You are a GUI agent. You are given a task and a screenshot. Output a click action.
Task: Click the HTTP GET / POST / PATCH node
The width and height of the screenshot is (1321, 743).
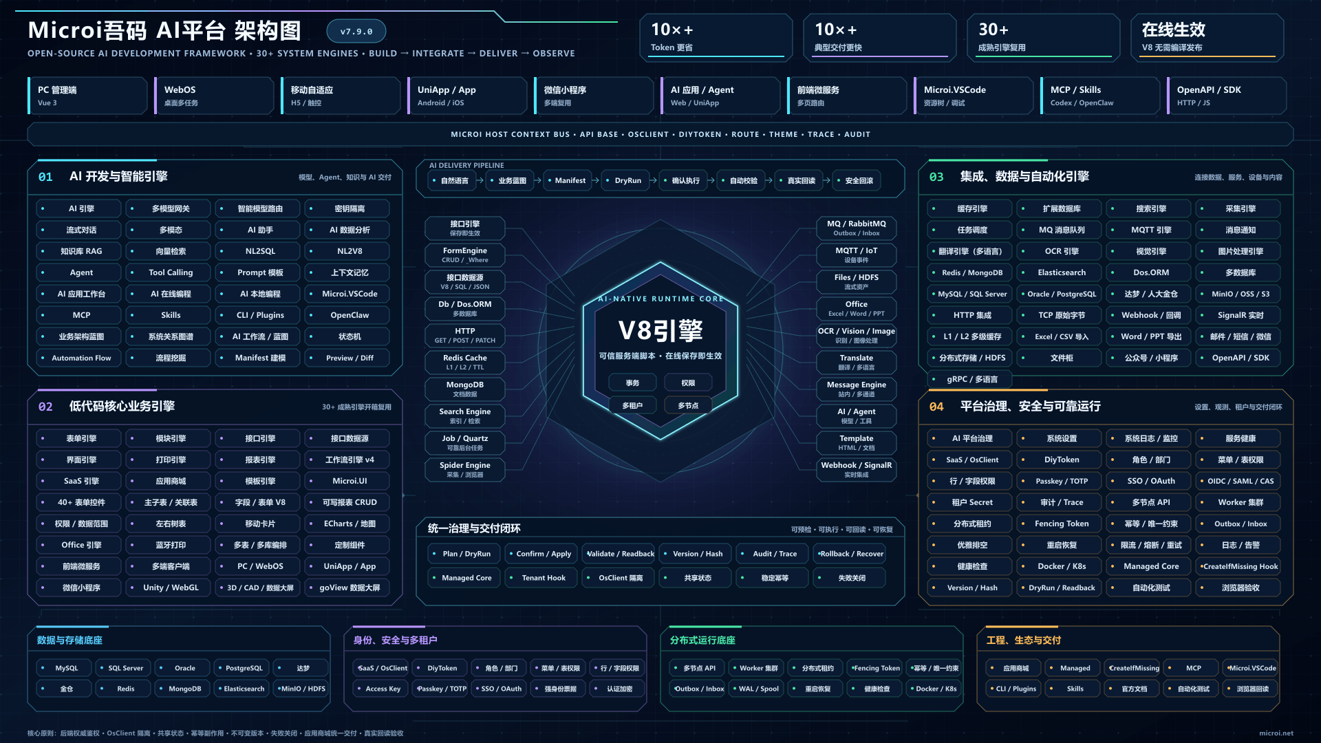(465, 336)
